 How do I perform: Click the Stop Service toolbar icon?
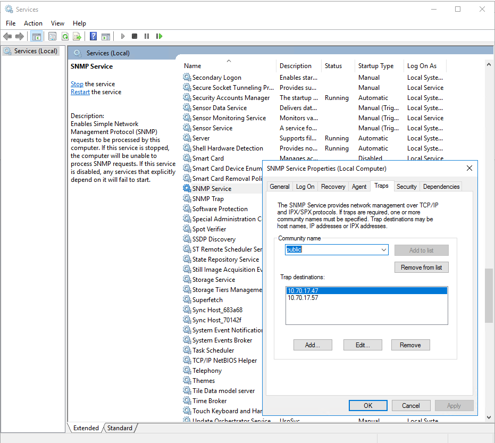pyautogui.click(x=135, y=36)
